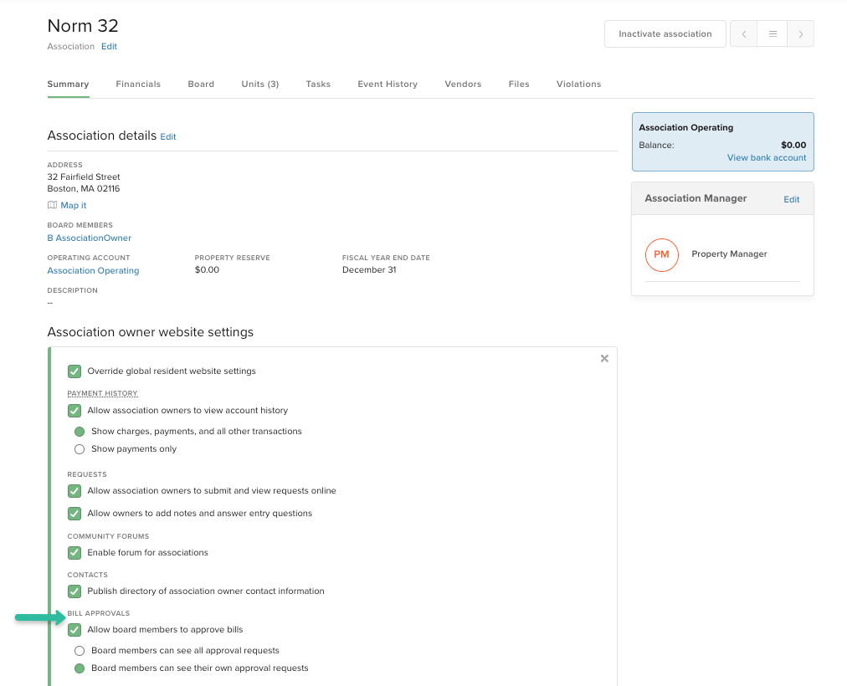Open the Financials tab
Screen dimensions: 847x686
point(138,84)
